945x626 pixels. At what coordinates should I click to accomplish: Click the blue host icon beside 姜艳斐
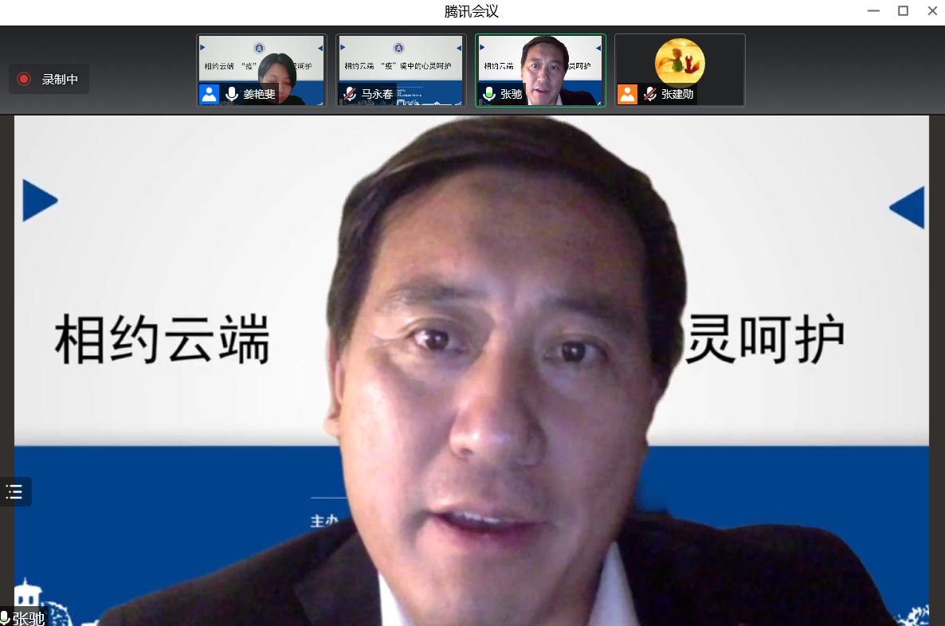coord(210,94)
